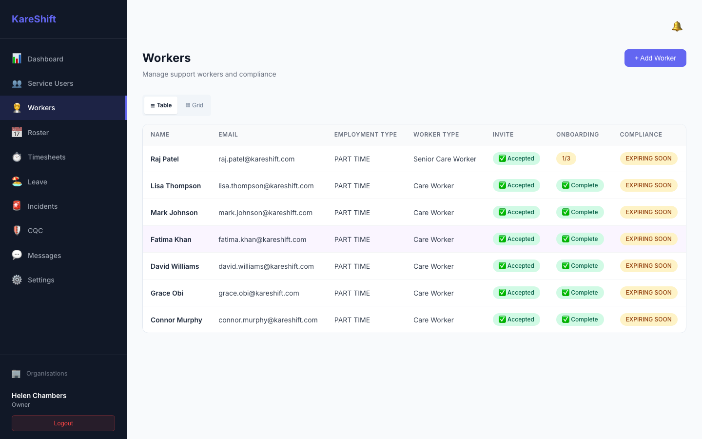Open the Leave section
Image resolution: width=702 pixels, height=439 pixels.
pos(63,182)
